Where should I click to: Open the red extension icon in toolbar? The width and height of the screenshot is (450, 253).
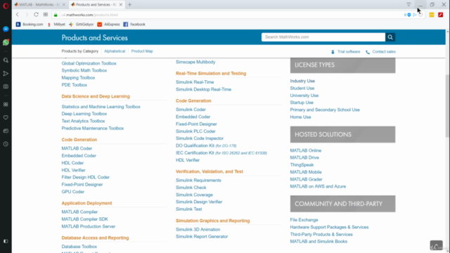pos(441,15)
